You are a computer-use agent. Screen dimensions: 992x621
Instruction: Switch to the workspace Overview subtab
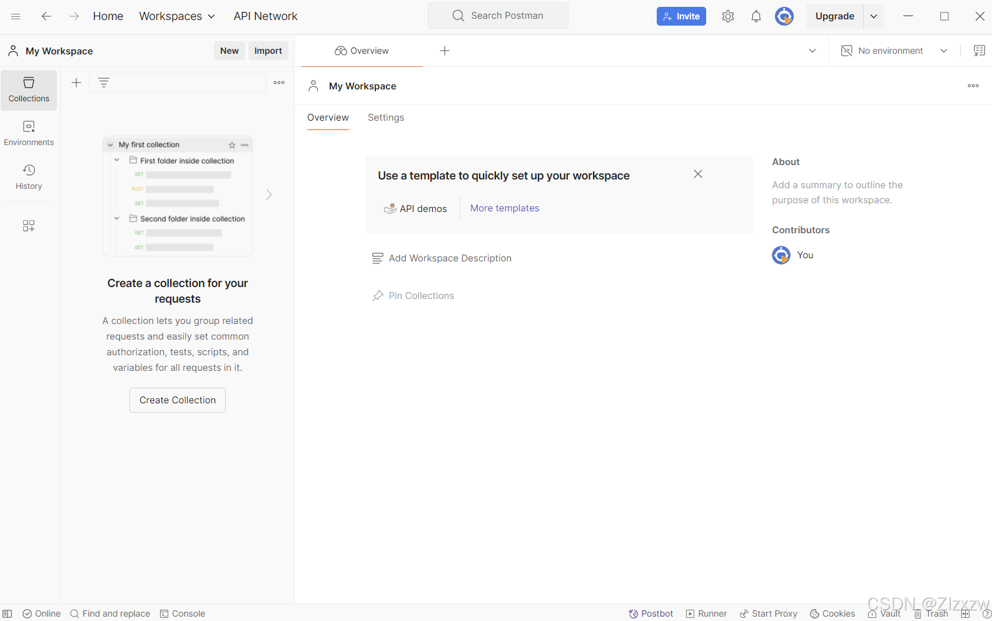[x=328, y=118]
